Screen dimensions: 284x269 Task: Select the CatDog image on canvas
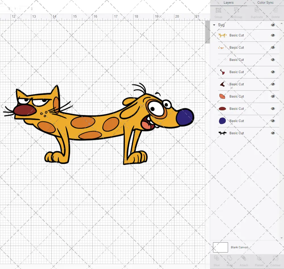click(99, 124)
